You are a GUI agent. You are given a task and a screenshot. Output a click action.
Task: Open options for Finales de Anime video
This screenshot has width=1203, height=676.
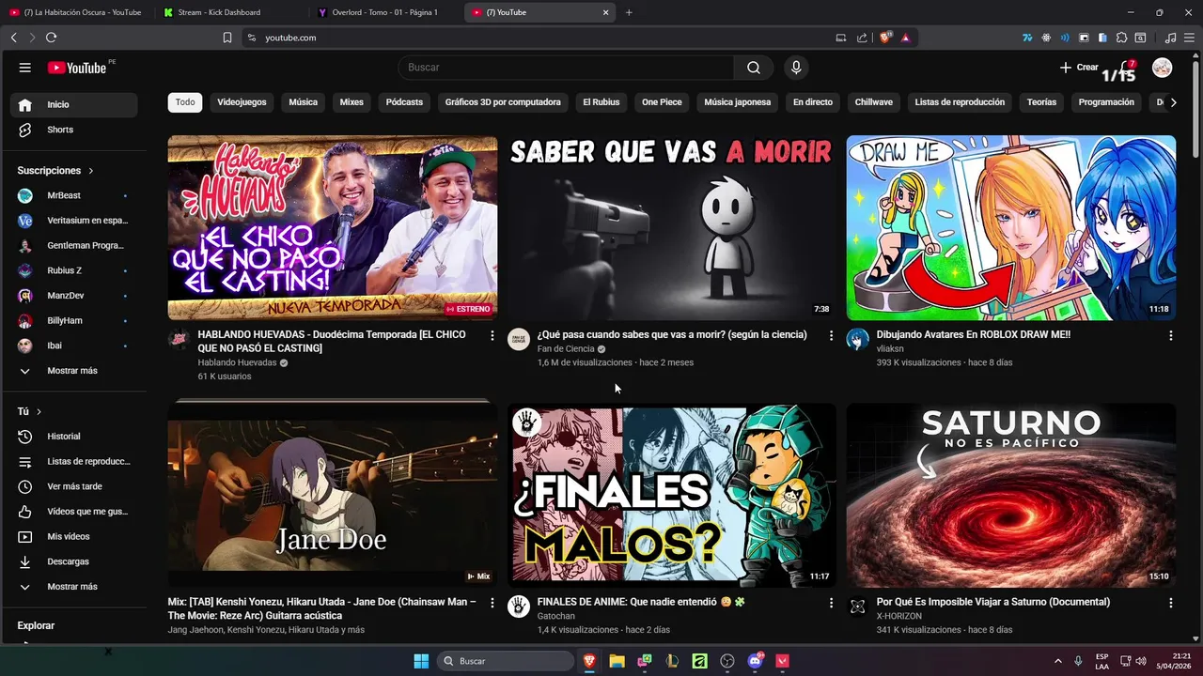point(831,603)
